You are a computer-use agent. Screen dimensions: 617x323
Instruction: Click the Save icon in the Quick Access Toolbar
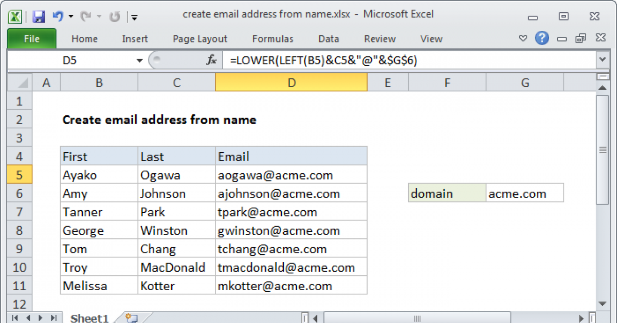(38, 16)
